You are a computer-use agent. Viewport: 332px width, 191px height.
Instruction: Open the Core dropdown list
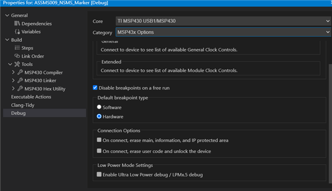[x=223, y=21]
